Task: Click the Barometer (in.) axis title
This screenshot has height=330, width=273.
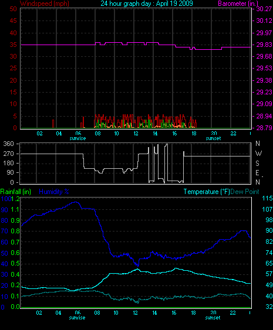Action: [238, 4]
